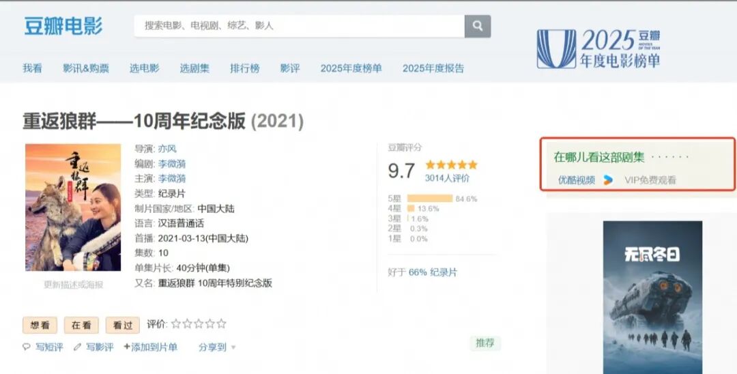737x374 pixels.
Task: Open the 2025 年度电影榜单 banner
Action: pos(599,49)
